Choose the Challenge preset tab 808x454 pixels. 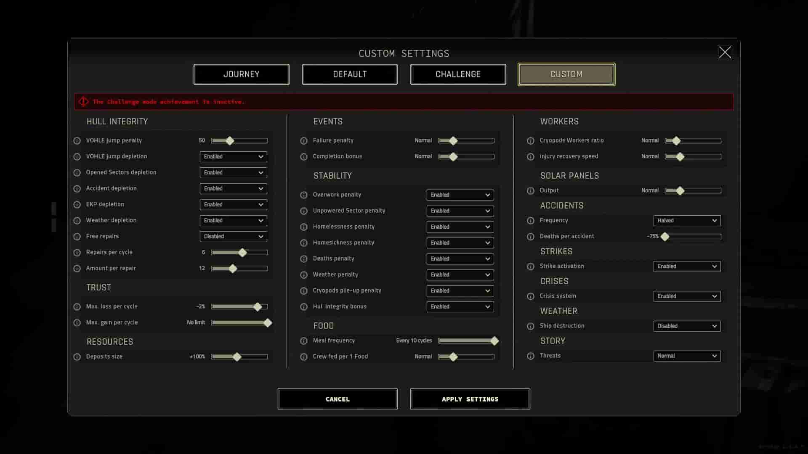[x=458, y=74]
